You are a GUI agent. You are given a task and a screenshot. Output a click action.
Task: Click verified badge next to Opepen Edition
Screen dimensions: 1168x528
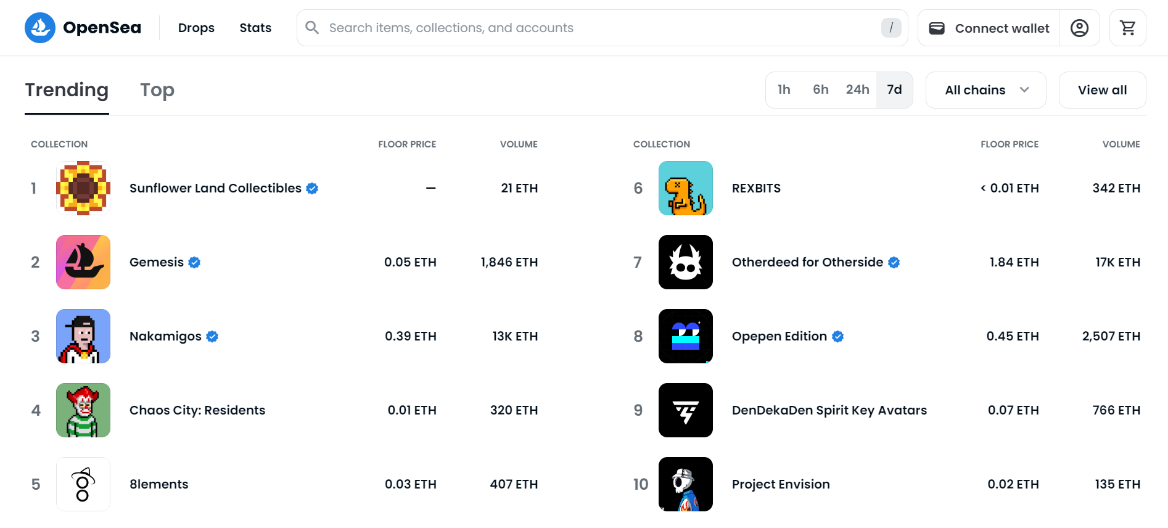[837, 336]
